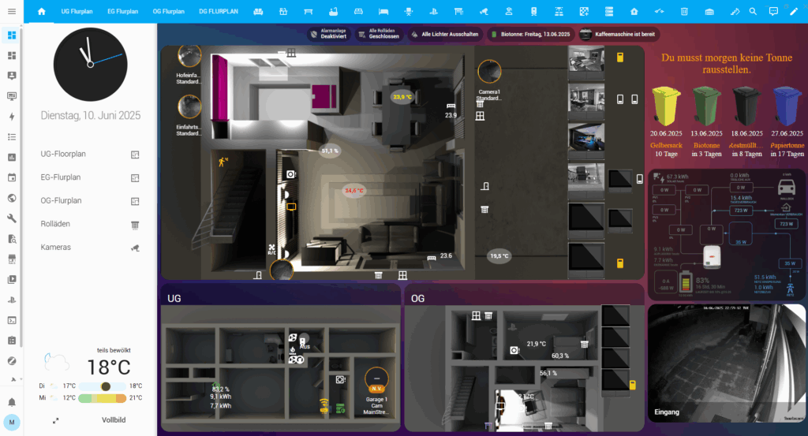Open search in the top bar
The image size is (808, 436).
point(753,11)
